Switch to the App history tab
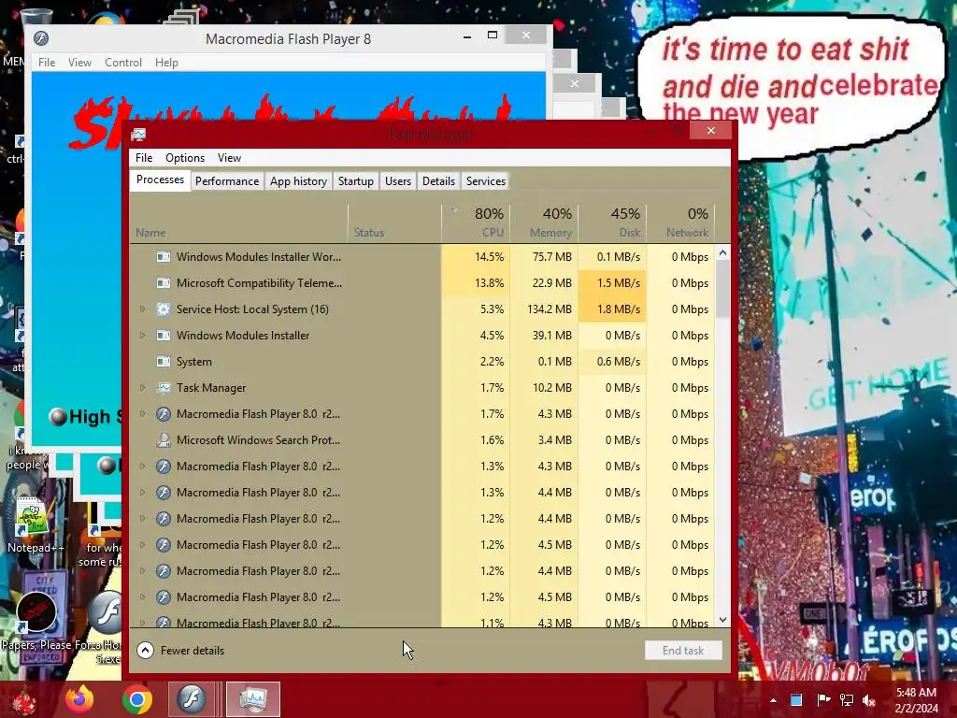The height and width of the screenshot is (718, 957). tap(298, 181)
